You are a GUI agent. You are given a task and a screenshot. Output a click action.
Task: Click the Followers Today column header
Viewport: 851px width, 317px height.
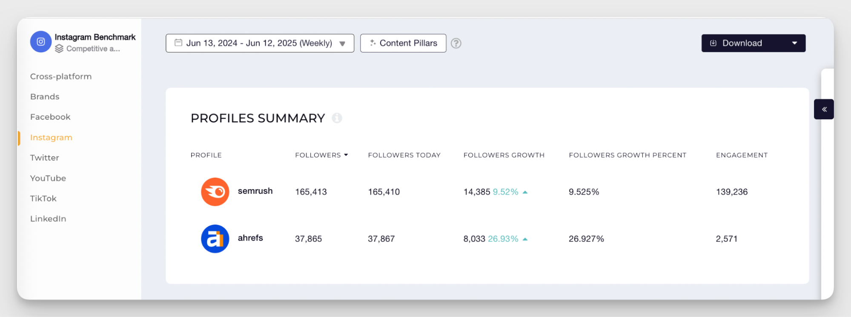[404, 155]
